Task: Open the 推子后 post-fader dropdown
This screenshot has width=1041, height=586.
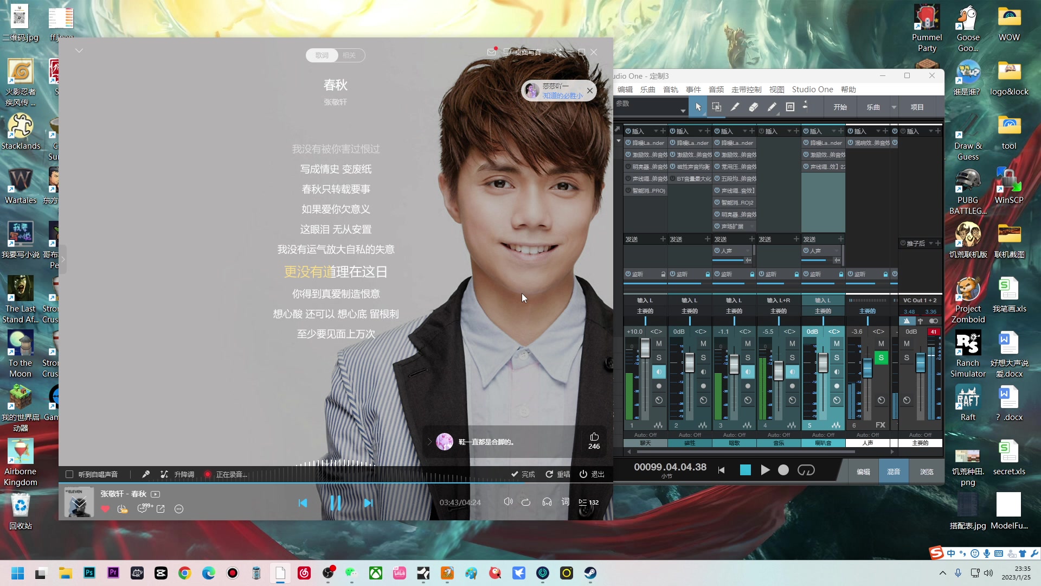Action: [931, 243]
